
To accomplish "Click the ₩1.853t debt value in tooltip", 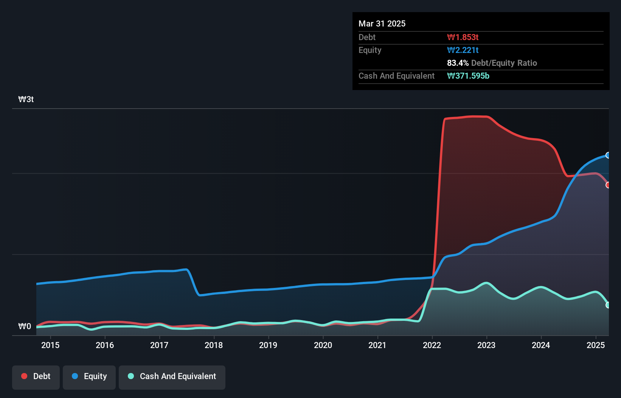I will pyautogui.click(x=463, y=37).
